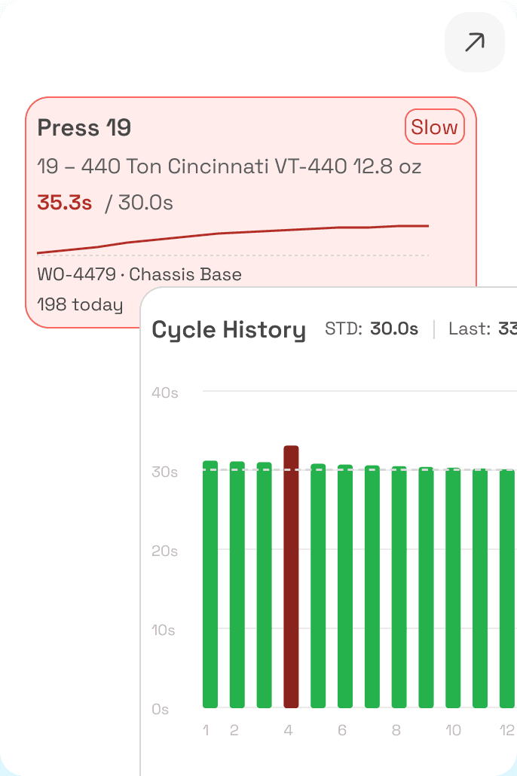Click the Cycle History heading
This screenshot has width=517, height=776.
pos(229,329)
